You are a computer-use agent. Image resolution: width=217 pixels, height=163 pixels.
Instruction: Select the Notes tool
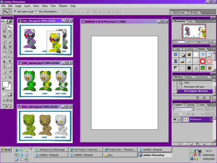(5, 72)
